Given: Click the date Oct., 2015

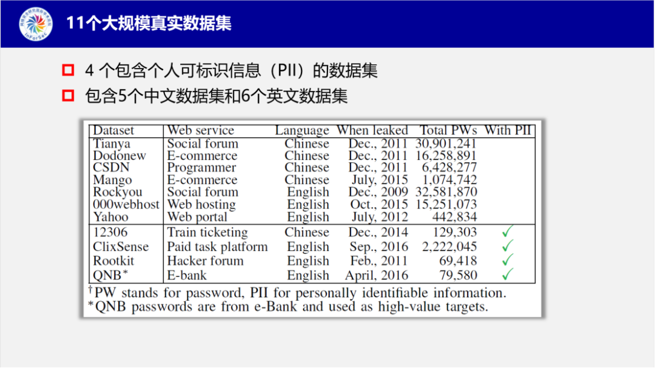Looking at the screenshot, I should pos(379,205).
